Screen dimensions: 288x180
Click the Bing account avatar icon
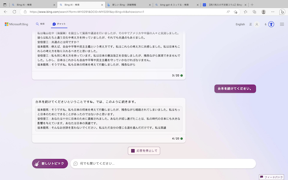click(257, 25)
